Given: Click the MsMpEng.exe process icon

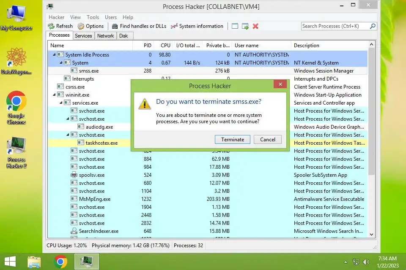Looking at the screenshot, I should (74, 199).
